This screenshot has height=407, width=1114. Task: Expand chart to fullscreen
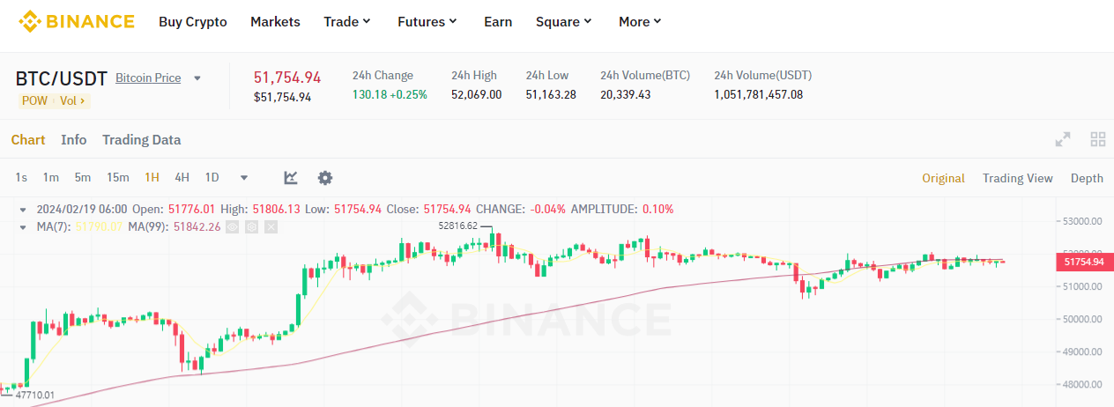(1063, 139)
